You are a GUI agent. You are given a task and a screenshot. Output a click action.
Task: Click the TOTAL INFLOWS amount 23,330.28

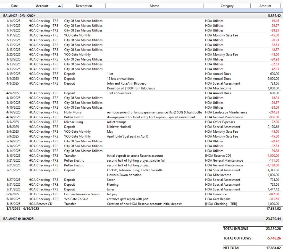coord(273,229)
